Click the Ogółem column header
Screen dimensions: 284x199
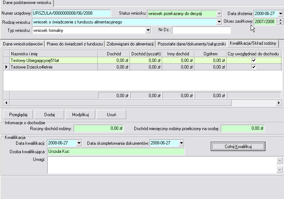point(210,54)
